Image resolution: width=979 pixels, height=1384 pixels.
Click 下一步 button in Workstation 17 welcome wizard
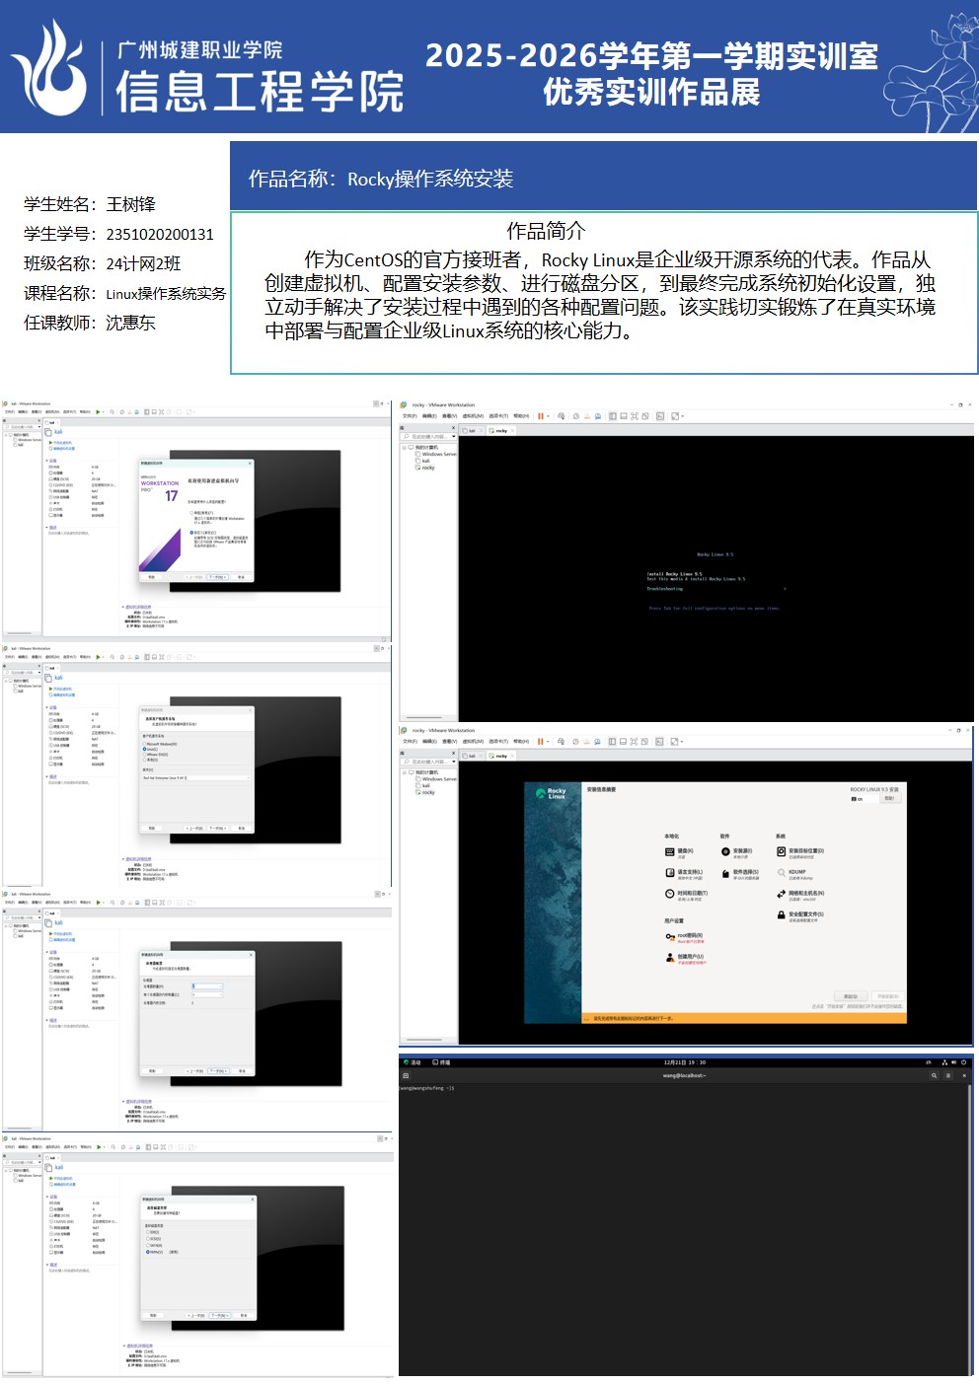pyautogui.click(x=217, y=577)
